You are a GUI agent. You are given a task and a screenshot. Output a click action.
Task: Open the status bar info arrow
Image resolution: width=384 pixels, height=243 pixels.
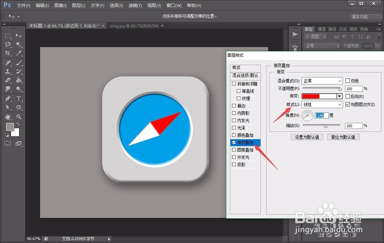point(109,239)
